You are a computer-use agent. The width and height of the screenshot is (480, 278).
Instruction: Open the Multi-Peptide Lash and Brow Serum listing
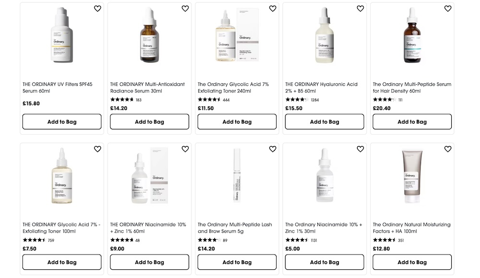coord(234,227)
